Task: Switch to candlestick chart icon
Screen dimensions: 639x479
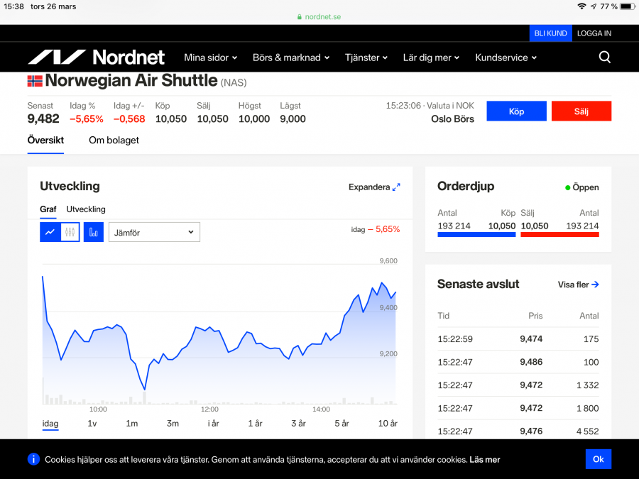Action: click(70, 232)
